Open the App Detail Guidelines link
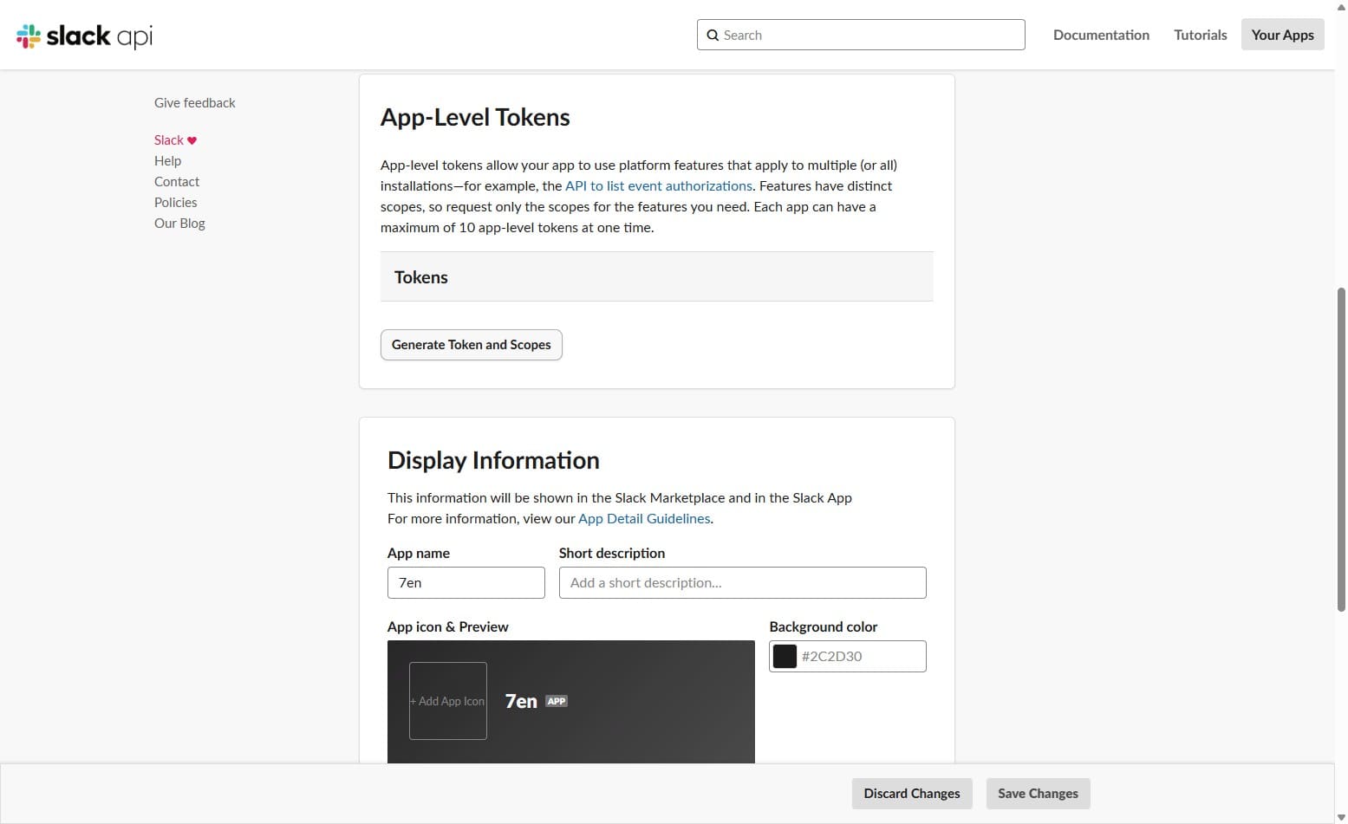 tap(644, 518)
